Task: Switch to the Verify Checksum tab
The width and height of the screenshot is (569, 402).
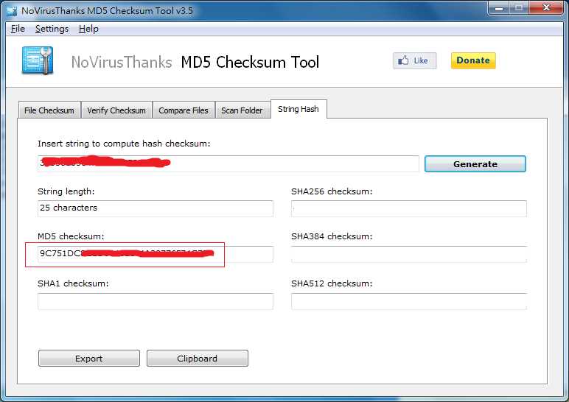Action: point(116,110)
